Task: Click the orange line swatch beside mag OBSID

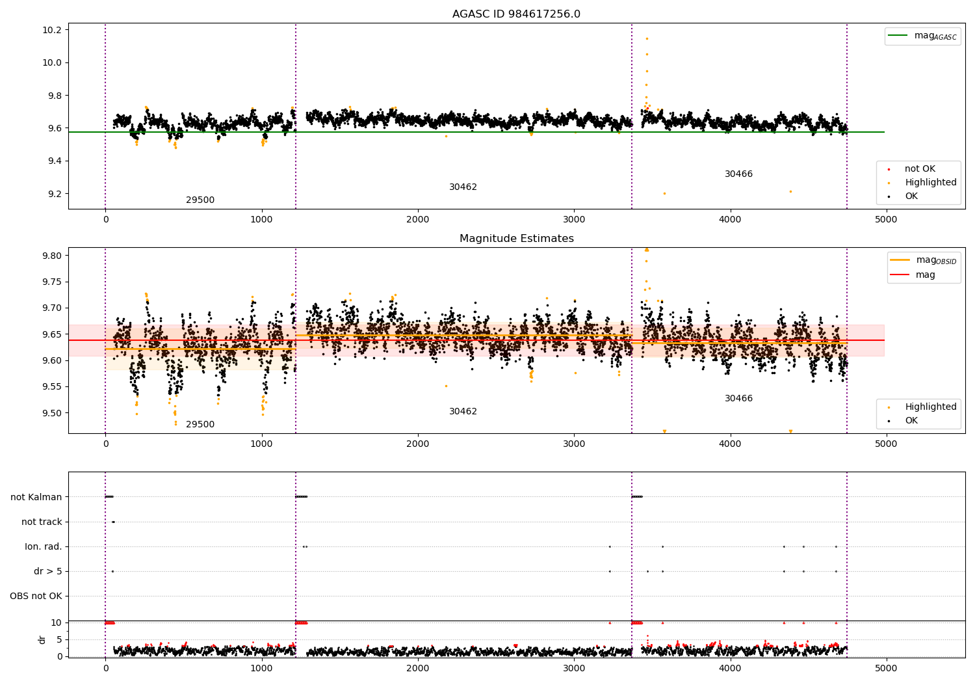Action: pos(900,260)
